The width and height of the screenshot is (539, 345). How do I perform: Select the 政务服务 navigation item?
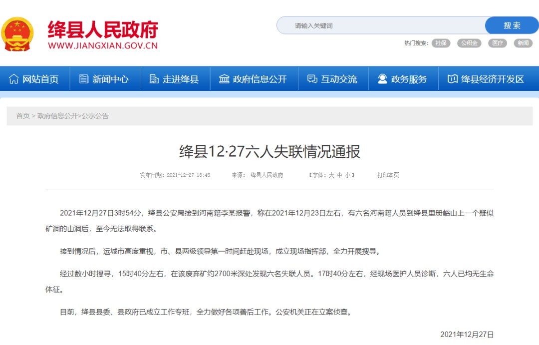pyautogui.click(x=403, y=78)
